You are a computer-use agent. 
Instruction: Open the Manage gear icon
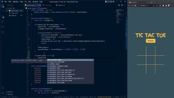coord(3,93)
